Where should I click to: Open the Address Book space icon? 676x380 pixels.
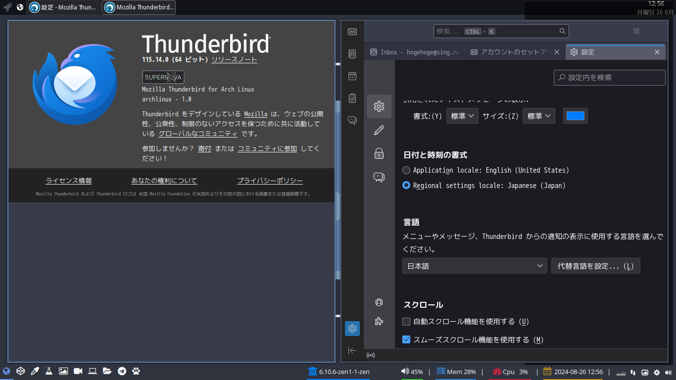(x=352, y=54)
